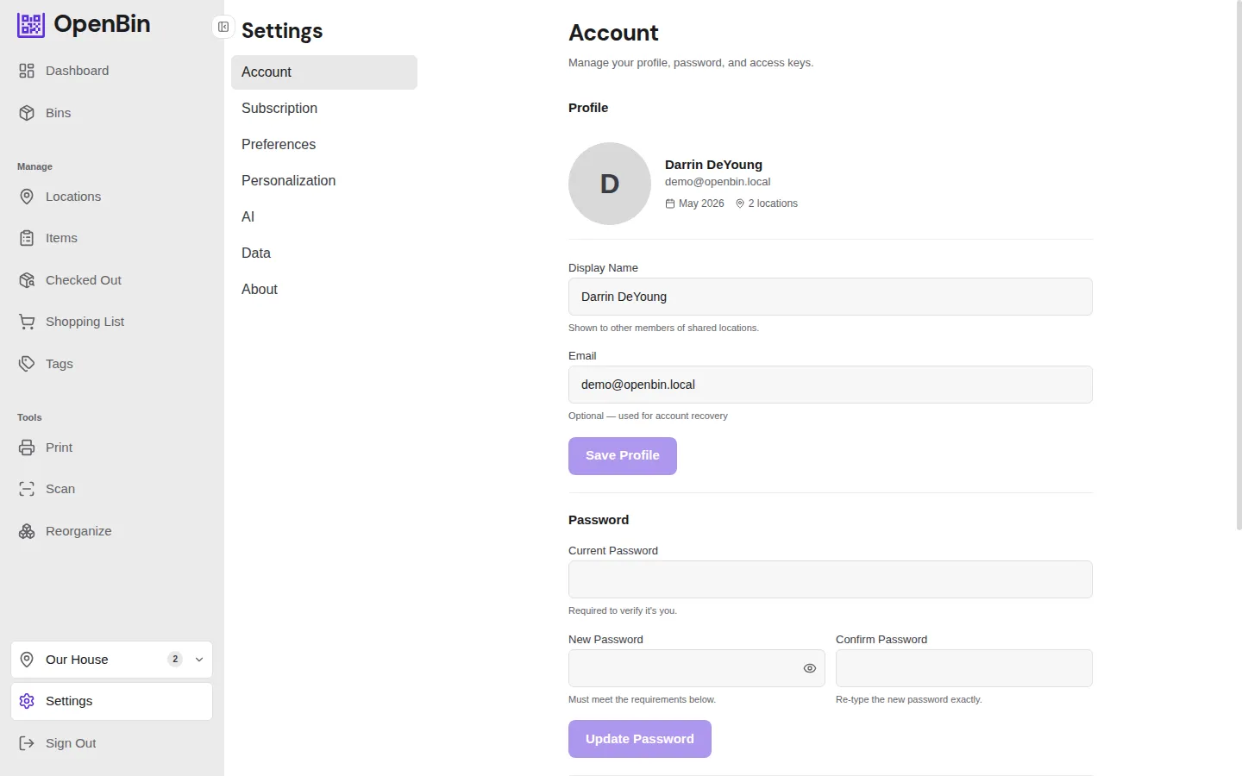The height and width of the screenshot is (776, 1242).
Task: Click the Sign Out label
Action: pyautogui.click(x=71, y=743)
